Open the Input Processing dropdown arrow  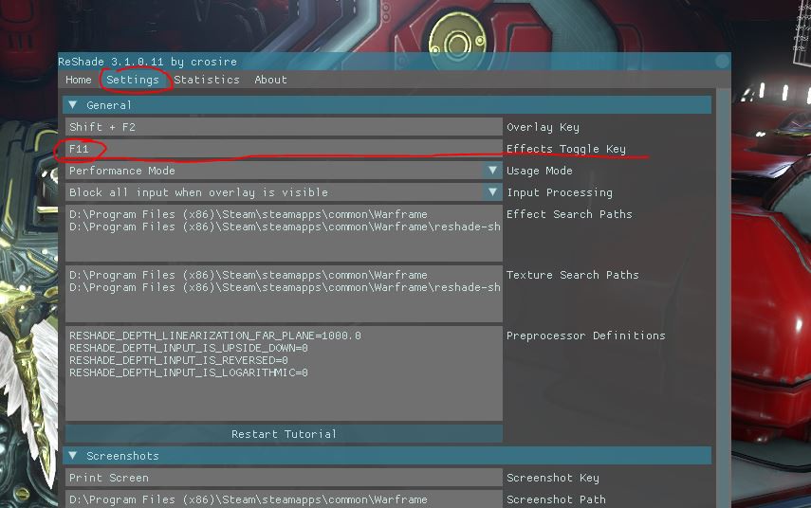point(491,192)
